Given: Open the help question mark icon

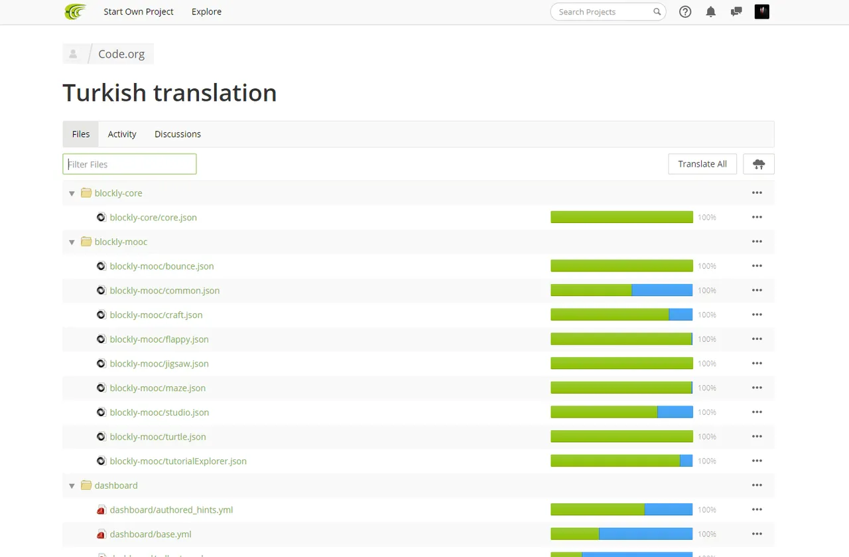Looking at the screenshot, I should coord(685,12).
